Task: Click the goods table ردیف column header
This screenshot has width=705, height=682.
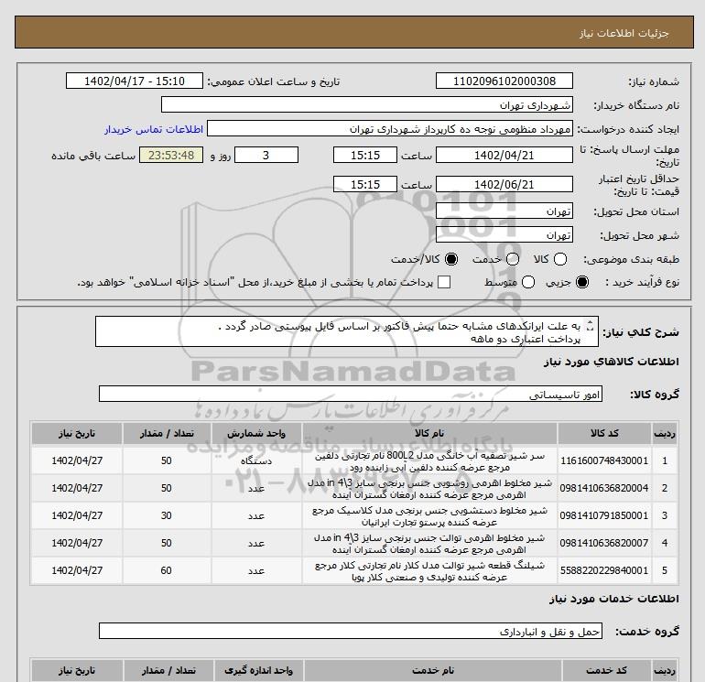Action: [665, 433]
